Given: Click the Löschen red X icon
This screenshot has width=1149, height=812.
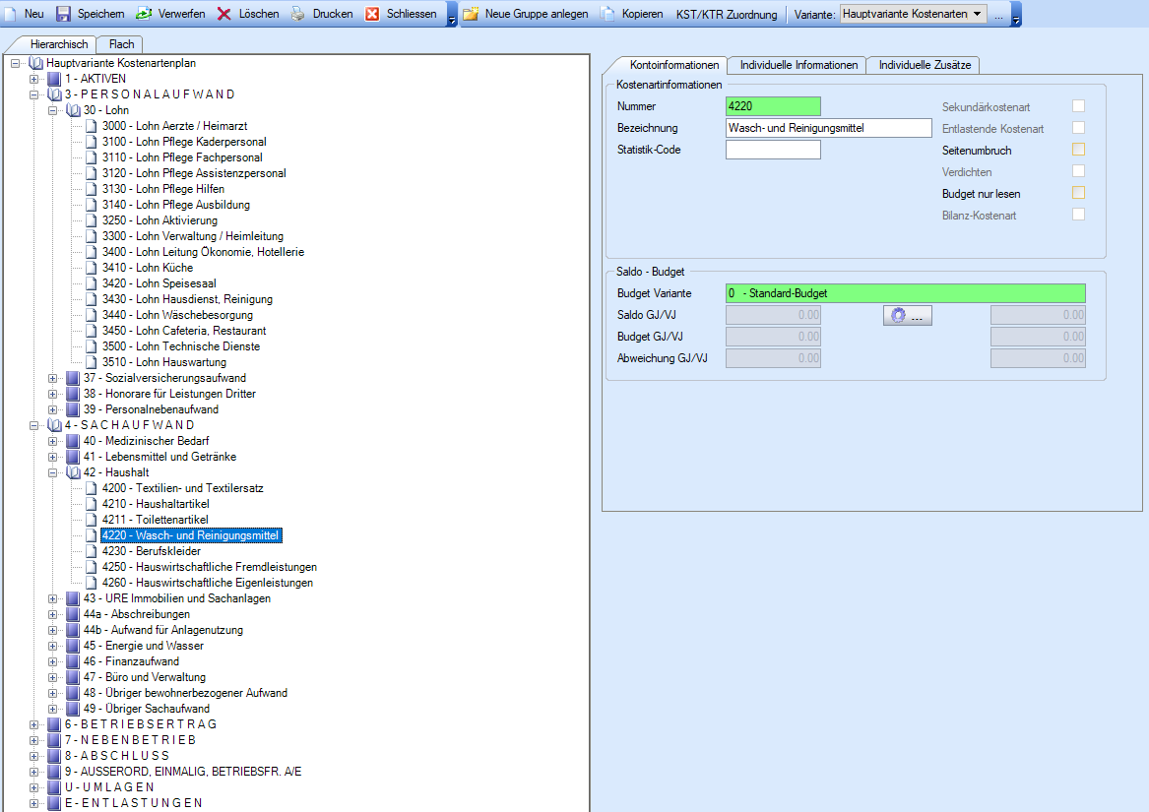Looking at the screenshot, I should pyautogui.click(x=224, y=14).
